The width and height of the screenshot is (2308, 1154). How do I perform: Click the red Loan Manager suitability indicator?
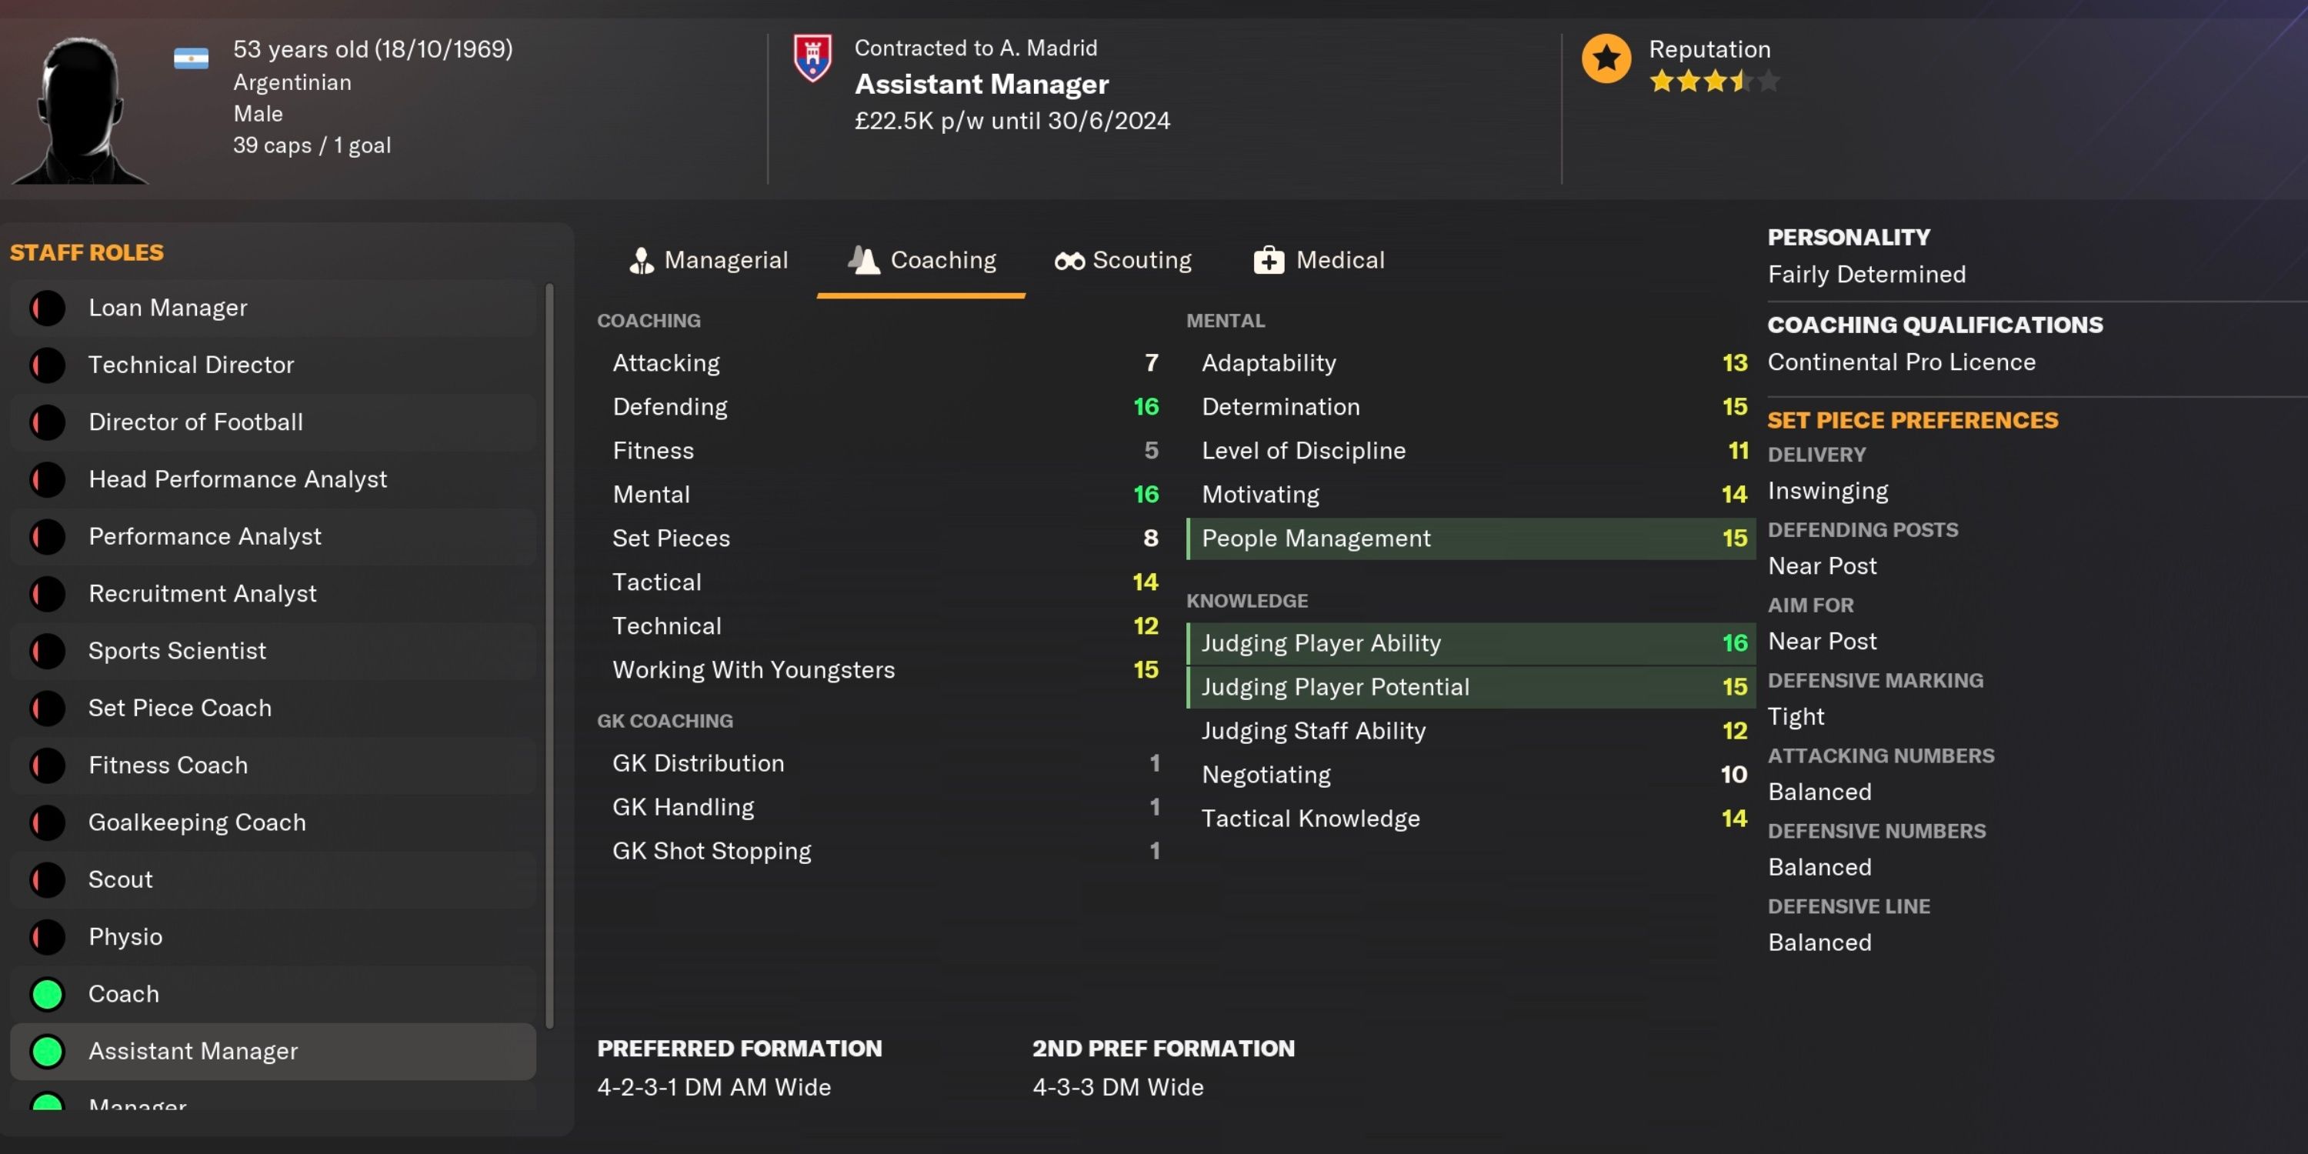click(x=48, y=309)
